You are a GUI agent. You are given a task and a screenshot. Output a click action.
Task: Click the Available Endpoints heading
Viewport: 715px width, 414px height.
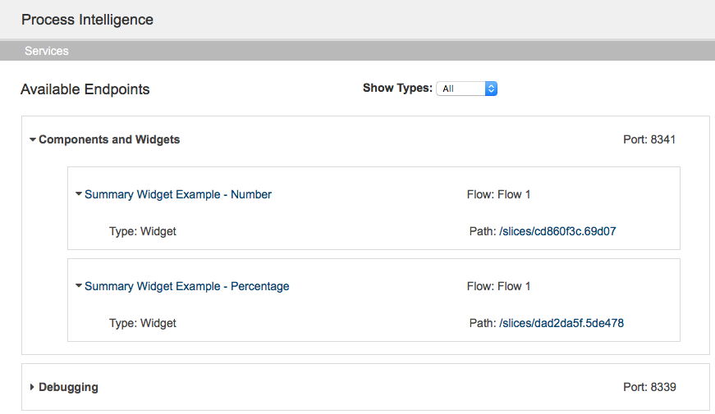pos(85,89)
